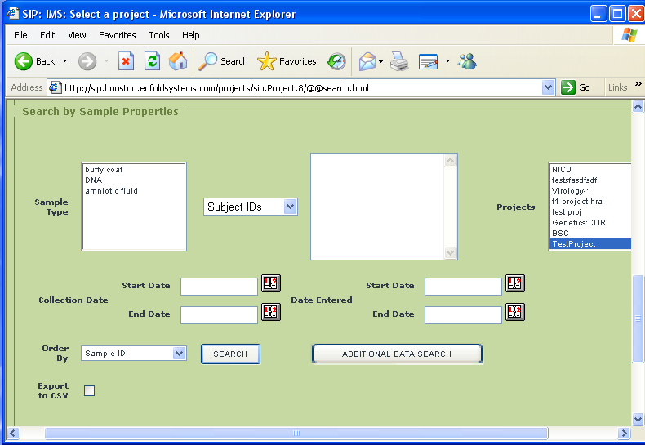
Task: Click inside the Subject IDs text area
Action: [377, 207]
